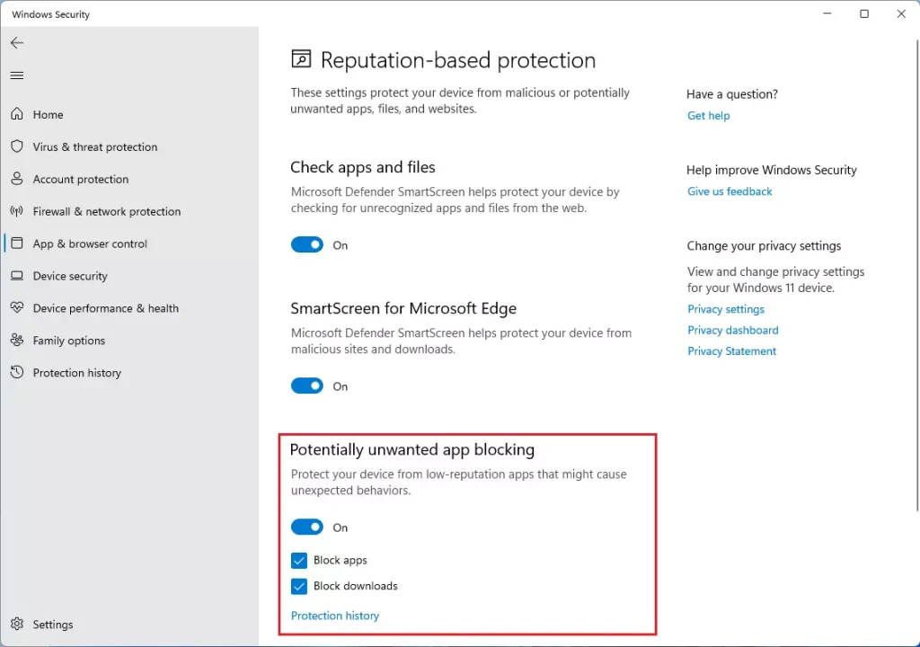Turn off the Check apps and files toggle
The image size is (920, 647).
click(306, 244)
